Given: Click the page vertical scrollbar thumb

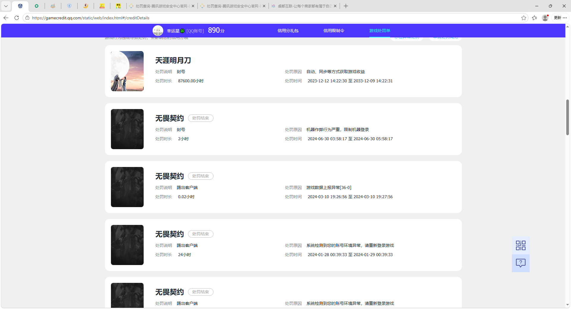Looking at the screenshot, I should [x=567, y=117].
